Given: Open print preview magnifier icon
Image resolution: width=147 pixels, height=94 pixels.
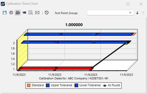Looking at the screenshot, I should click(x=31, y=13).
